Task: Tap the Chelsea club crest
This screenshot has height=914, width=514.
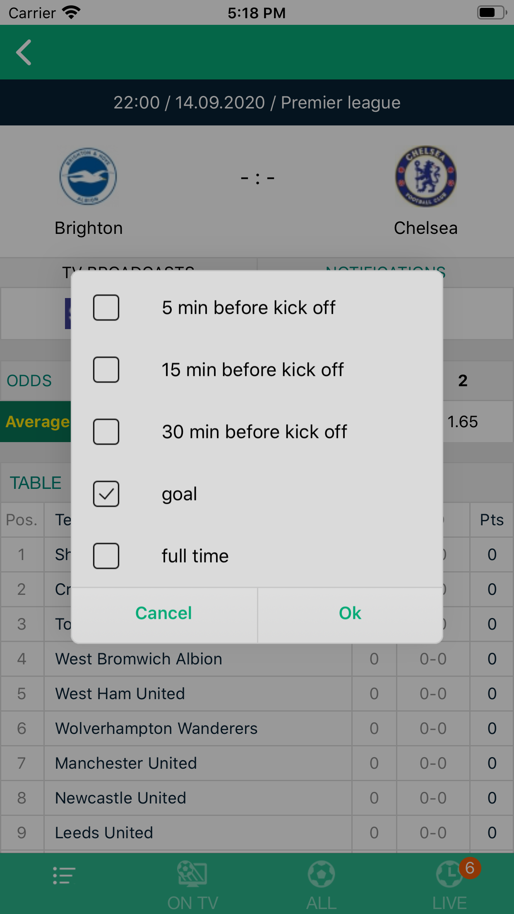Action: [x=425, y=176]
